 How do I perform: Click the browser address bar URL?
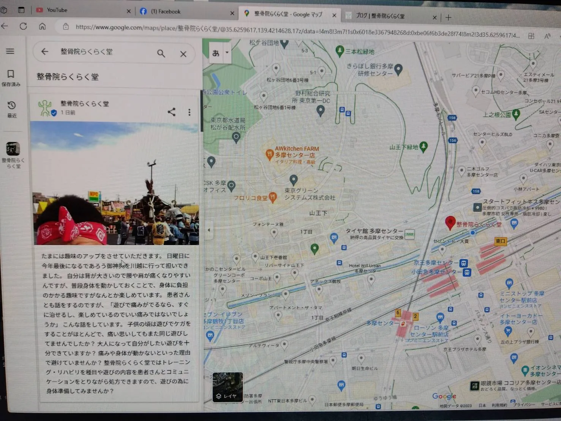[x=266, y=28]
